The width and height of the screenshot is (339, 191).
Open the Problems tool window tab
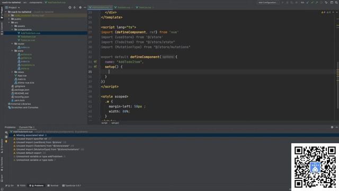[37, 186]
